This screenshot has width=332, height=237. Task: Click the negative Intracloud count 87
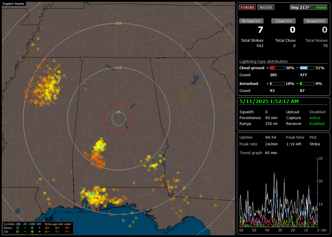click(x=302, y=91)
